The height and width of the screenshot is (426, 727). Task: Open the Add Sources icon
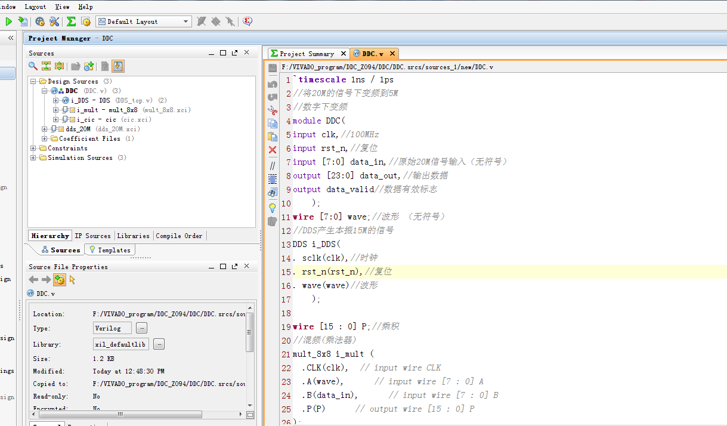(88, 66)
